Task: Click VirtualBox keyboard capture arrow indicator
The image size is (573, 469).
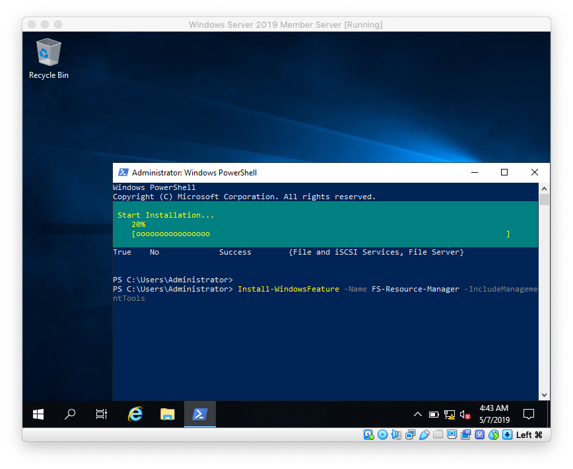Action: (x=508, y=435)
